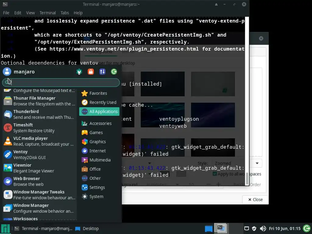Open Timeshift System Restore Utility

pos(39,128)
